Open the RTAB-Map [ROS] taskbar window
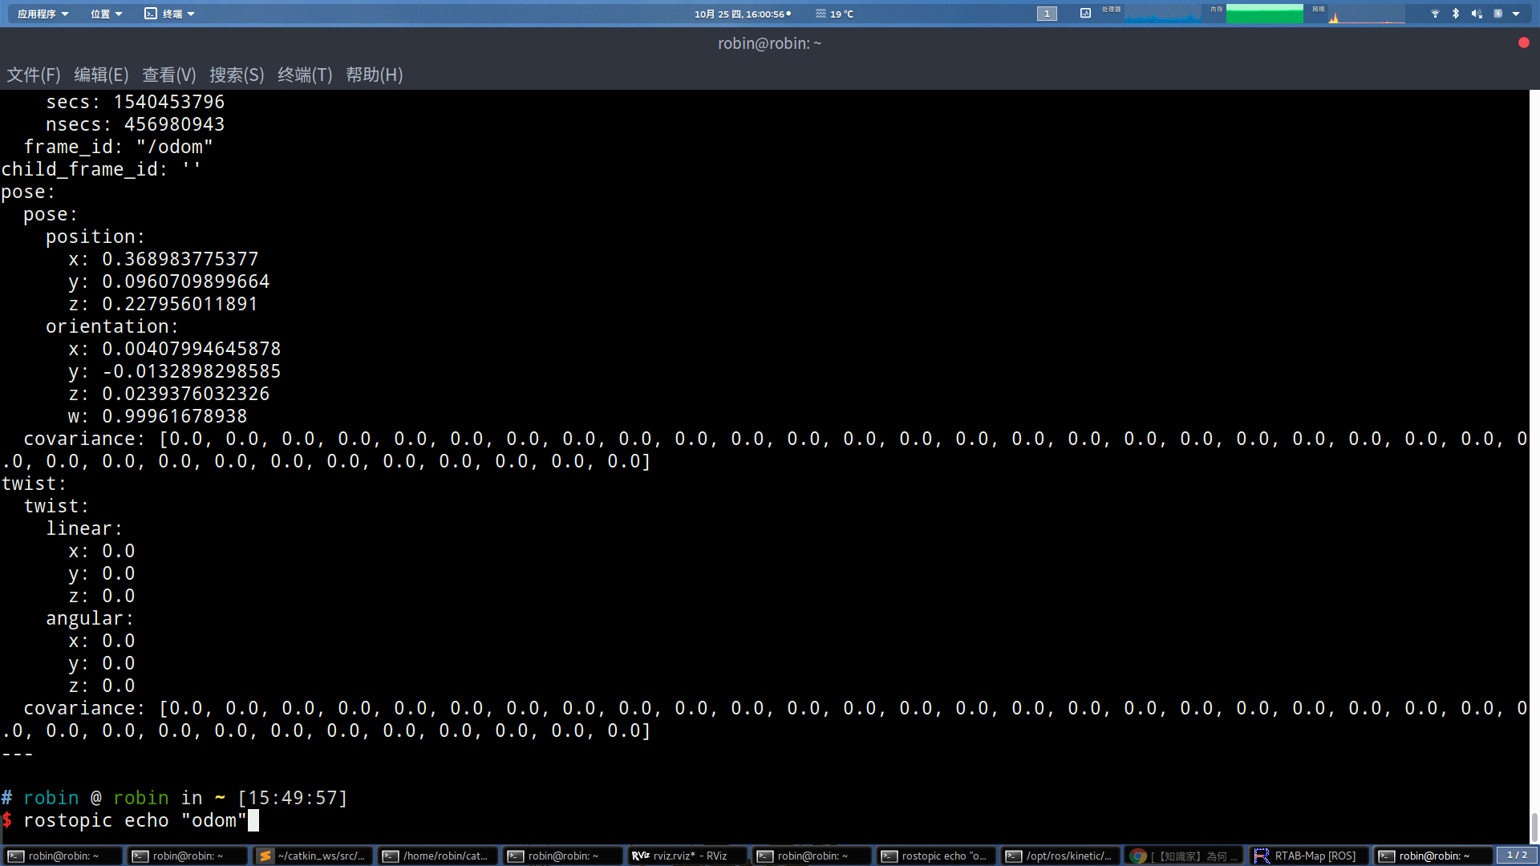The height and width of the screenshot is (866, 1540). pyautogui.click(x=1308, y=856)
